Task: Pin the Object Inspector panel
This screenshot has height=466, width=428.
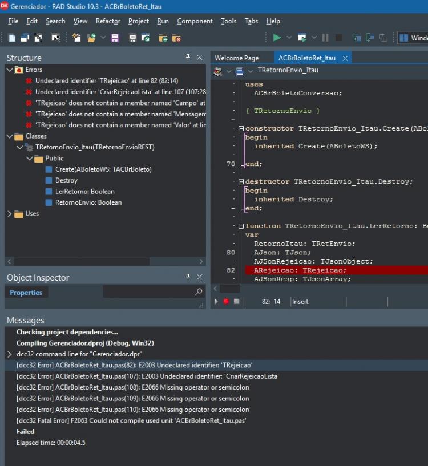Action: tap(188, 277)
